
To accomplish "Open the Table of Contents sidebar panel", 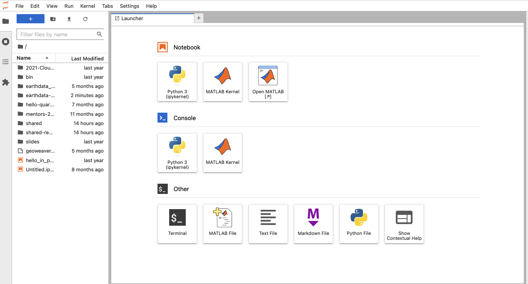I will tap(6, 62).
